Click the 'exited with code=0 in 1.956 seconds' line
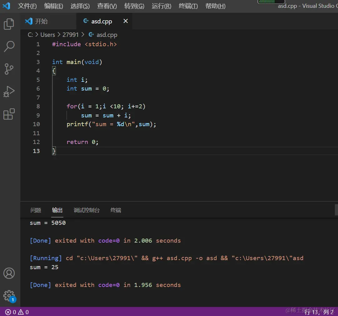 118,285
